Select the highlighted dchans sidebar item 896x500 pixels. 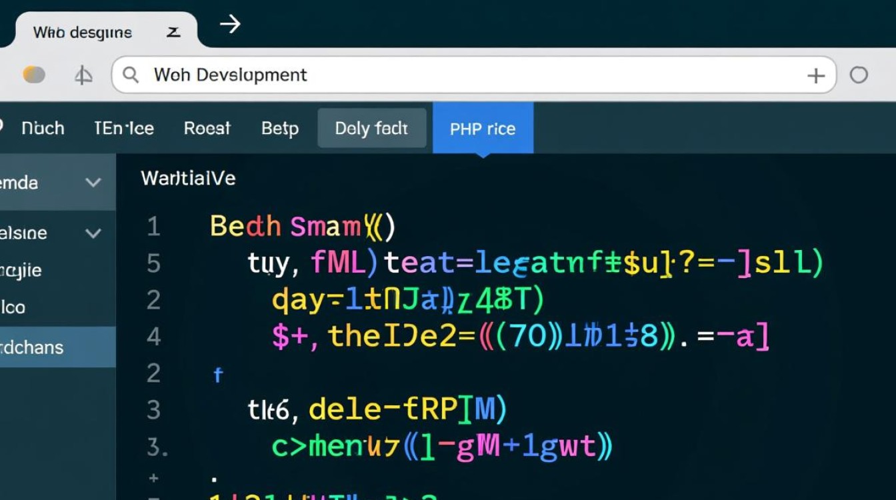coord(33,347)
